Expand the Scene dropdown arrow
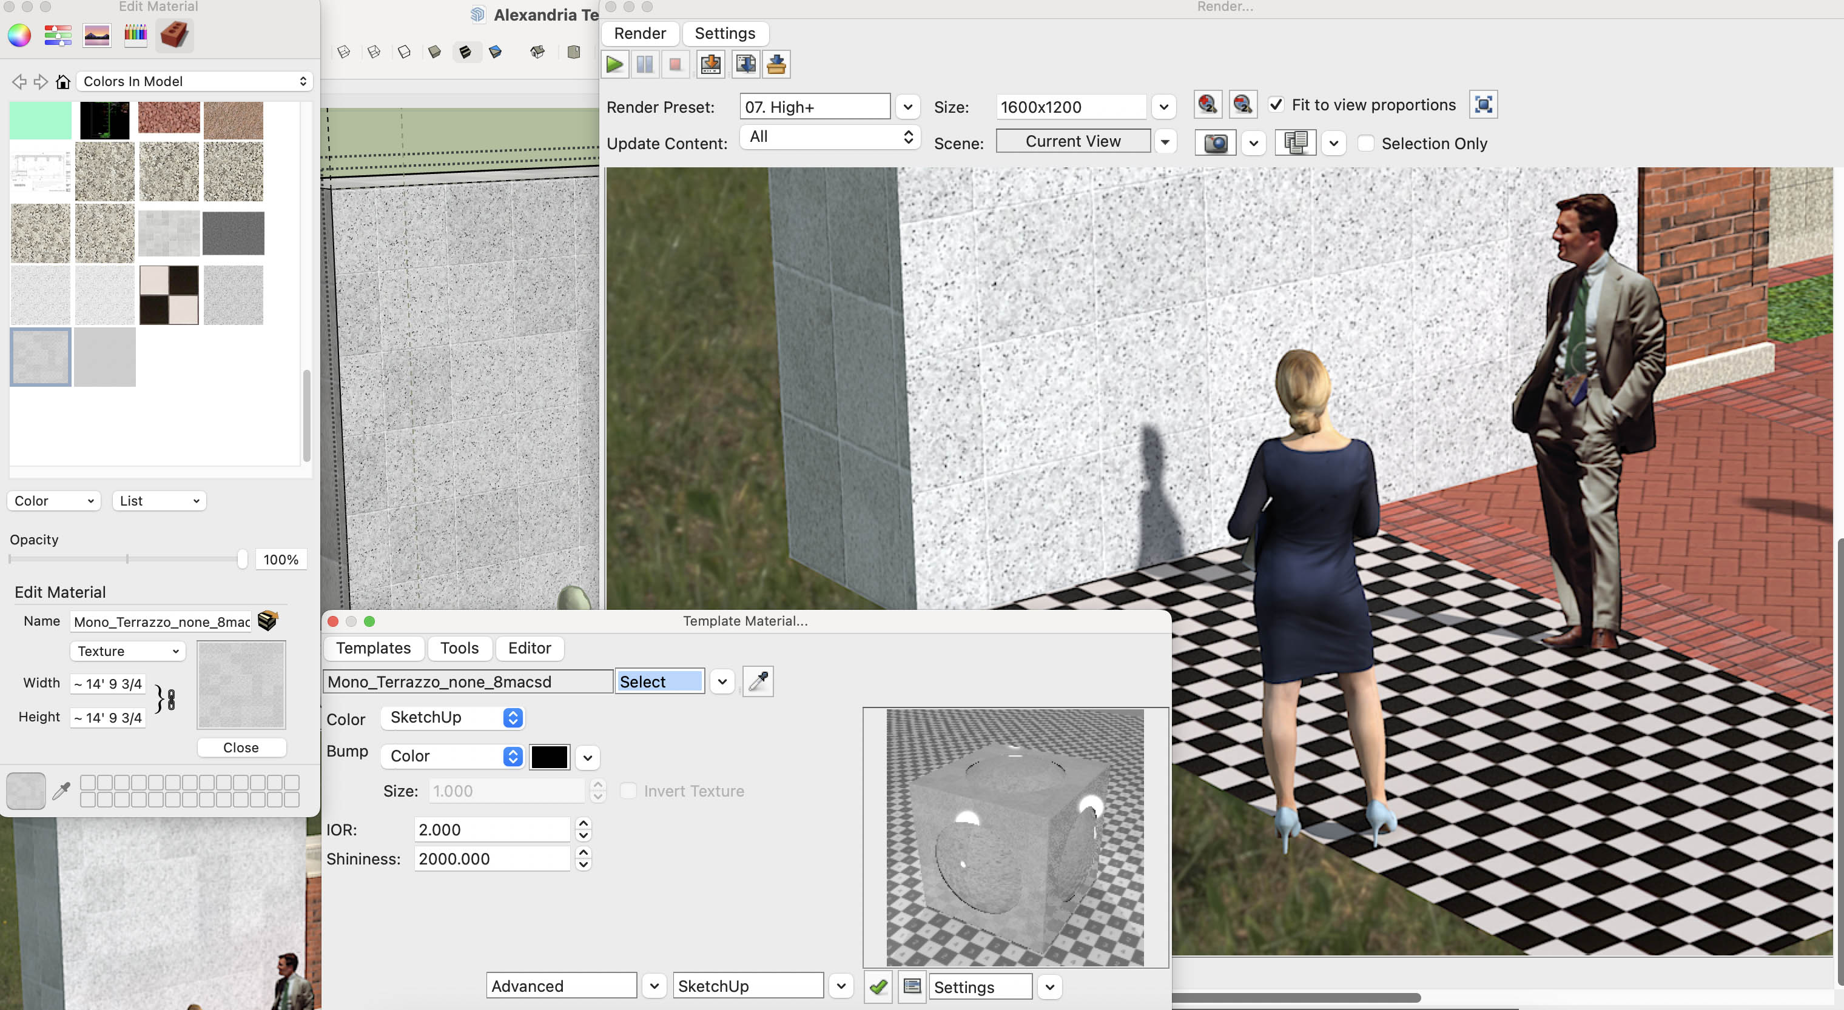The height and width of the screenshot is (1010, 1844). [1165, 142]
